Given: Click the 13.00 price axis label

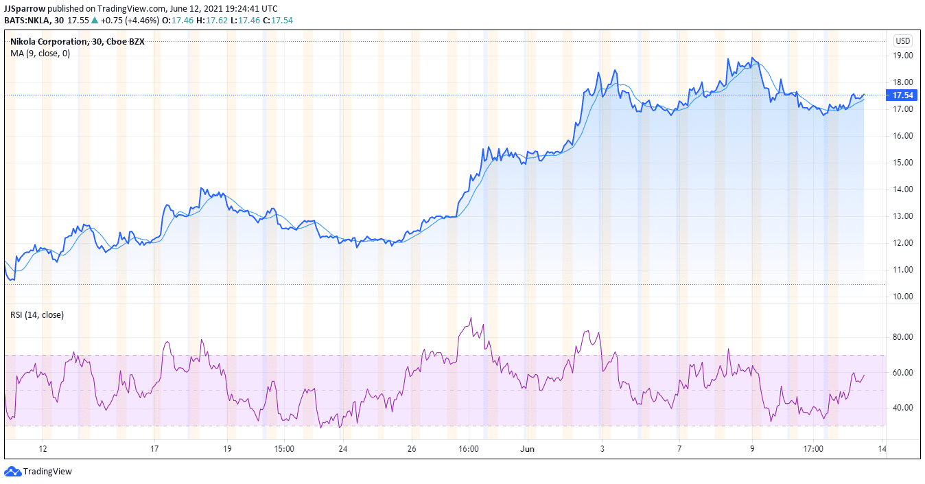Looking at the screenshot, I should [x=903, y=216].
